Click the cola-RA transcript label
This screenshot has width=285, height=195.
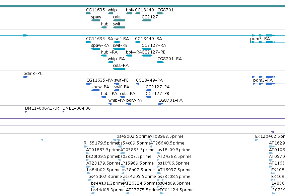[x=121, y=66]
